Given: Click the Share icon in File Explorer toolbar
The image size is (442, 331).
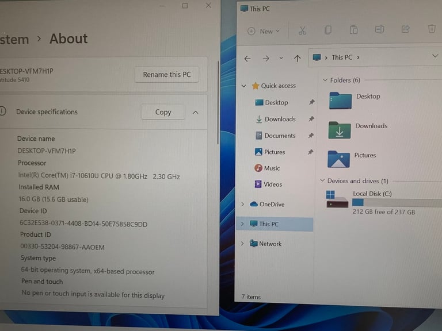Looking at the screenshot, I should [x=405, y=29].
